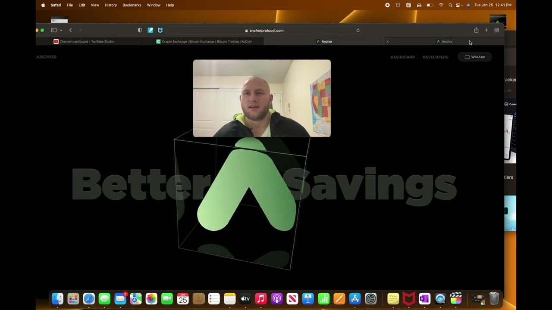
Task: Open Podcasts app in dock
Action: click(277, 299)
